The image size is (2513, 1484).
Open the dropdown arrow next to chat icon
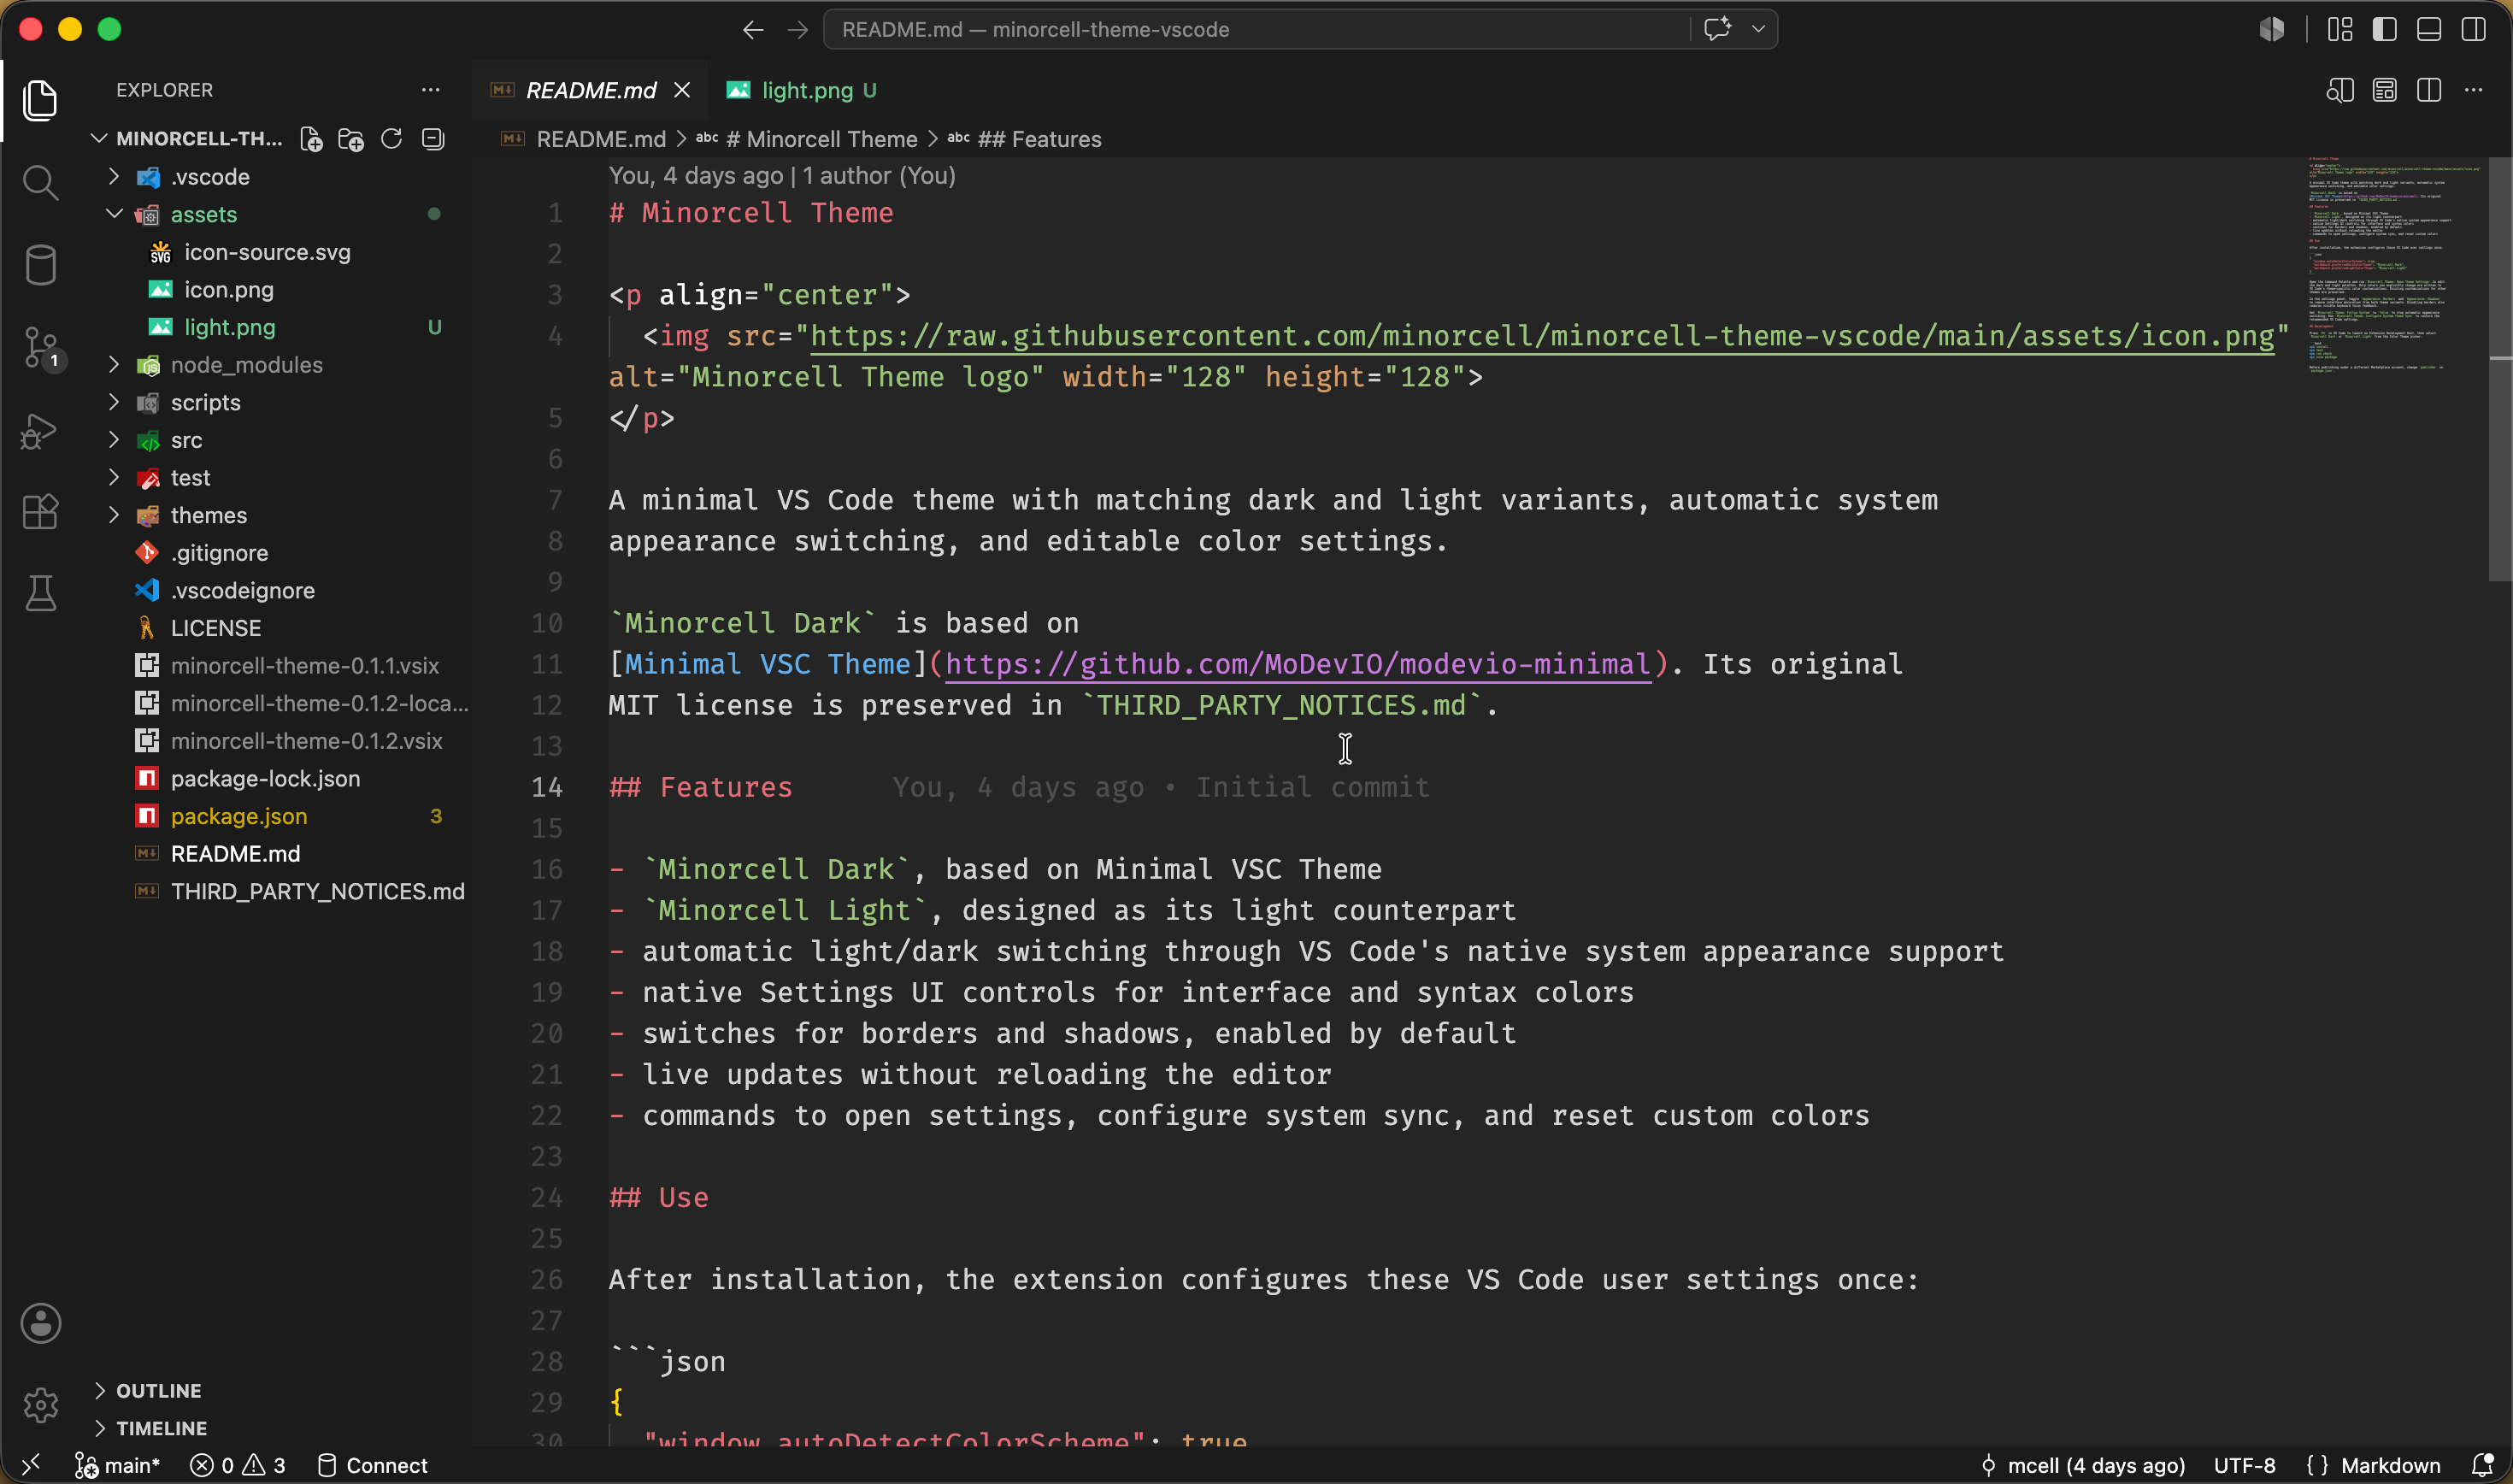[x=1758, y=29]
